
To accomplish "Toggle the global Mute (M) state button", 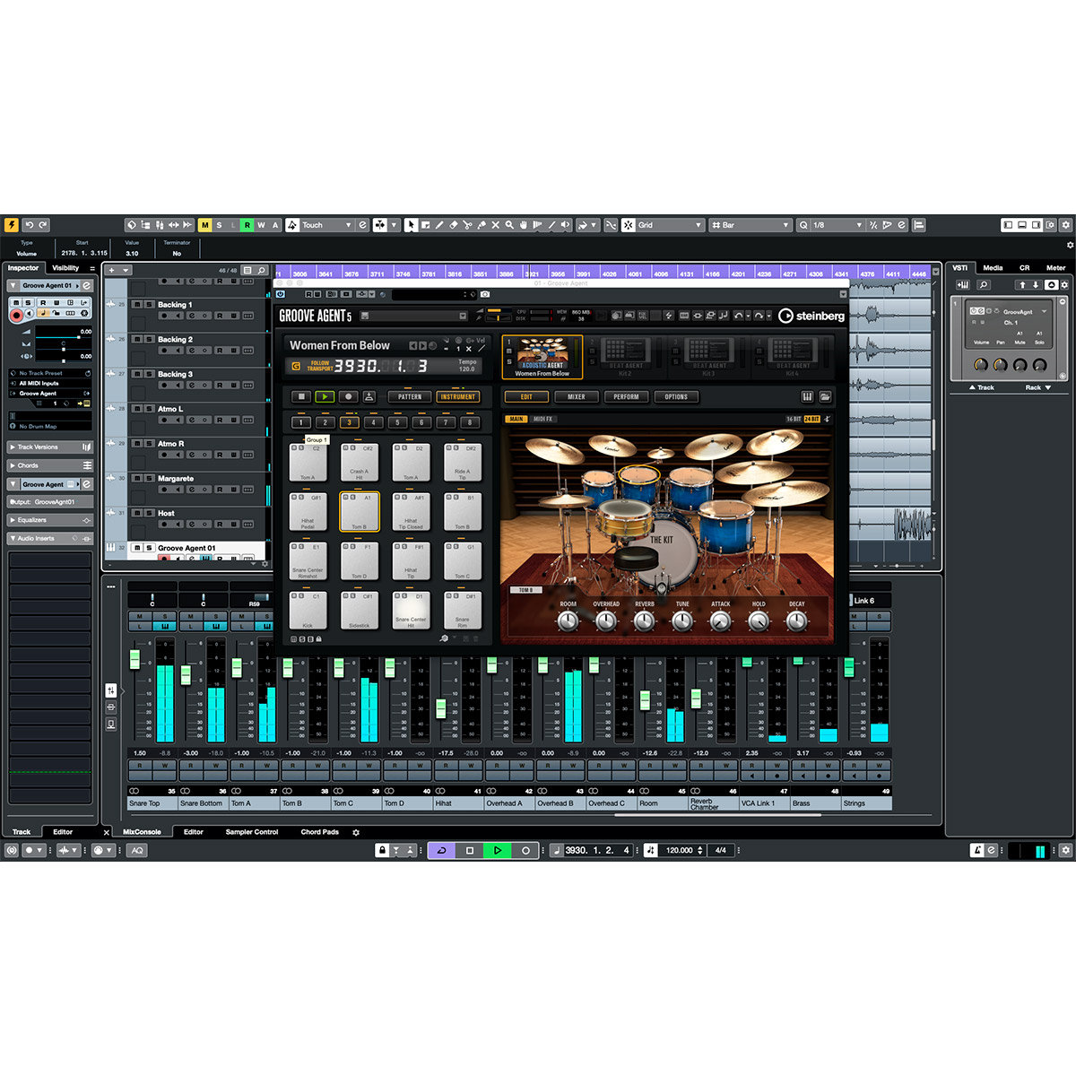I will tap(204, 225).
